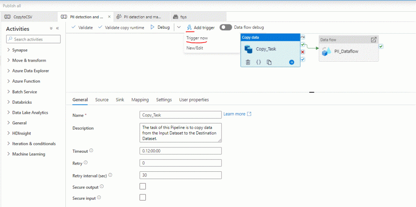
Task: Open the Settings tab
Action: pos(164,100)
